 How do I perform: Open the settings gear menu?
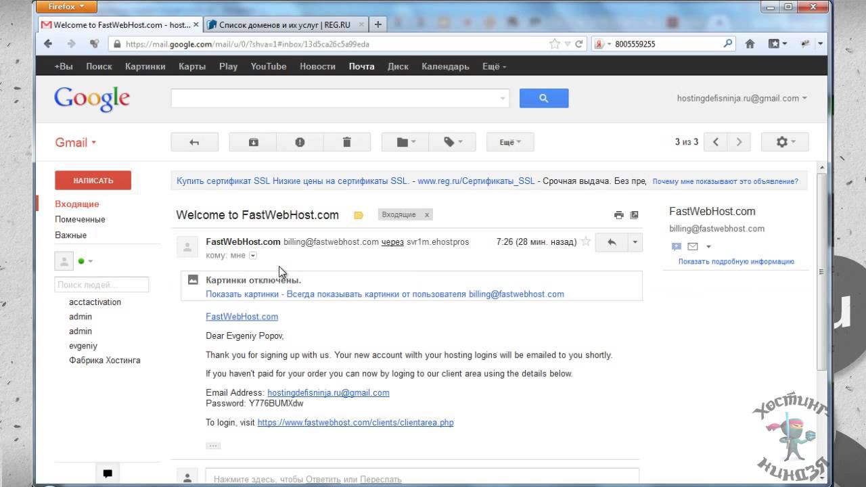tap(785, 142)
